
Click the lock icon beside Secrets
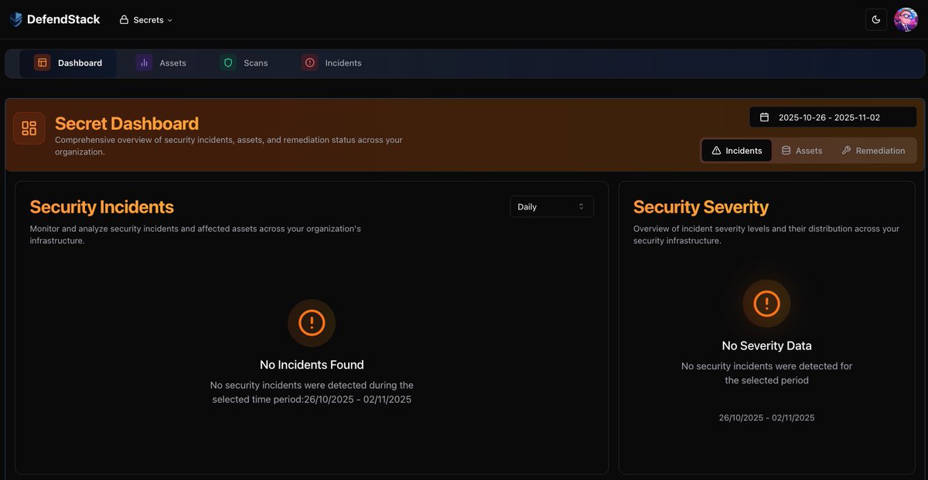click(124, 19)
